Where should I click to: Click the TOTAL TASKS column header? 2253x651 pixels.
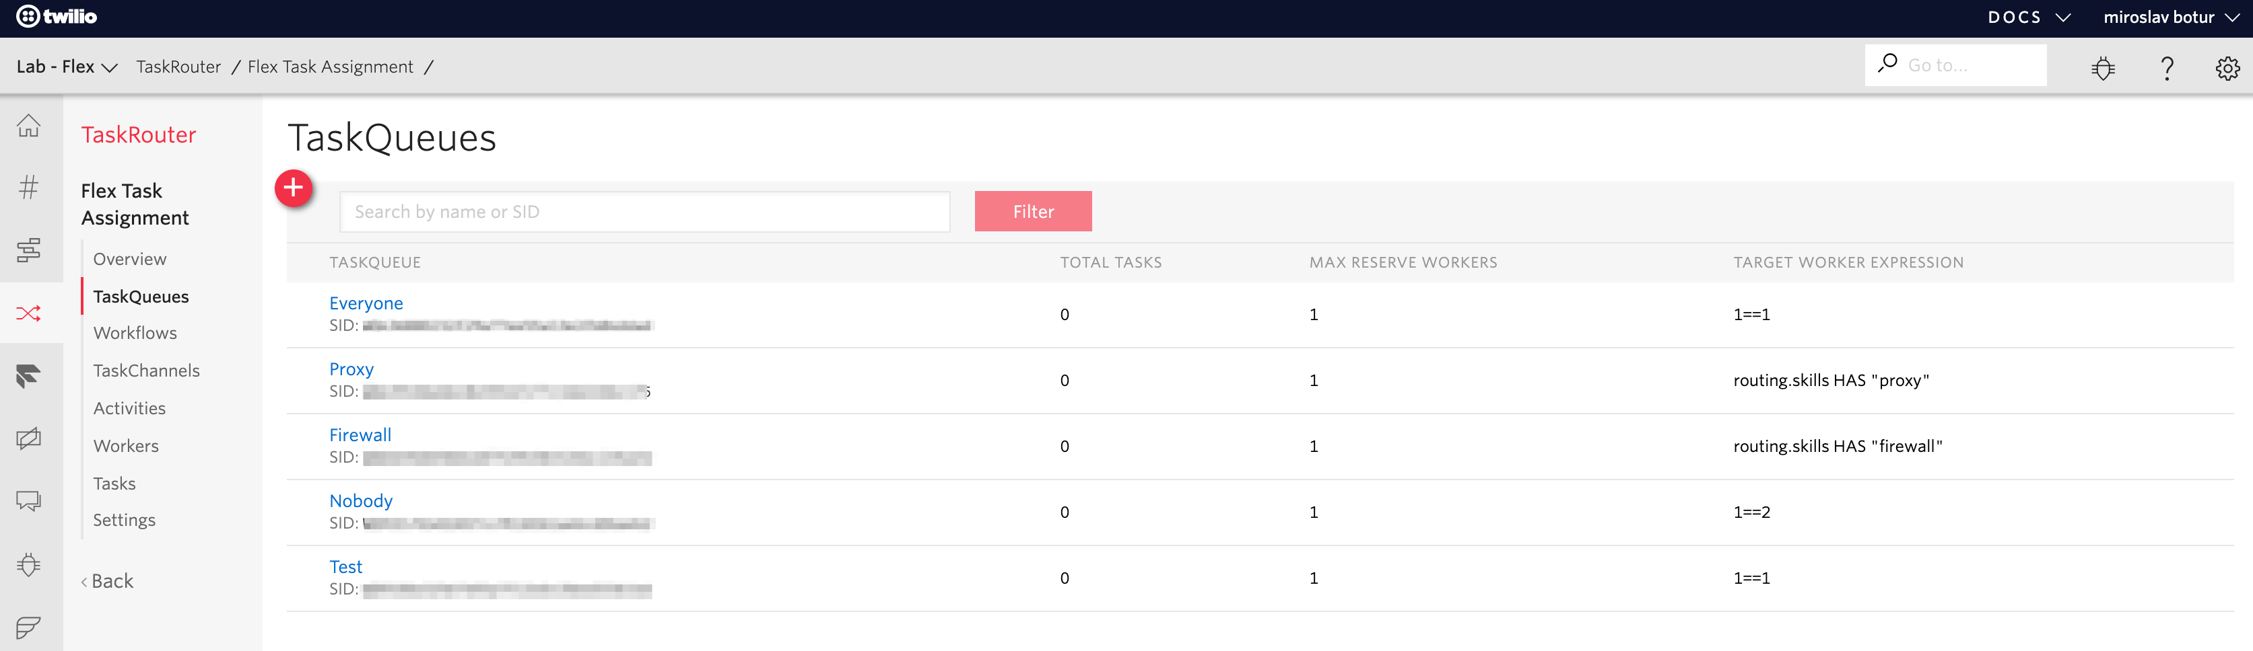(1111, 262)
